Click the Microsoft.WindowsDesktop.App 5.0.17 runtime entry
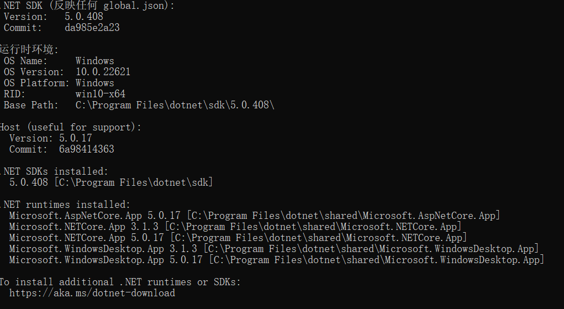The height and width of the screenshot is (309, 564). tap(106, 260)
